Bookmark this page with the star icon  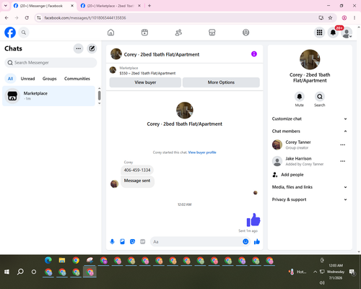pyautogui.click(x=330, y=17)
